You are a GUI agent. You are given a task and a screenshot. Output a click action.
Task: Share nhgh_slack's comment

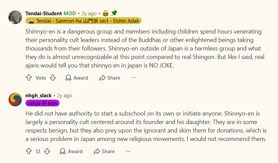click(104, 151)
